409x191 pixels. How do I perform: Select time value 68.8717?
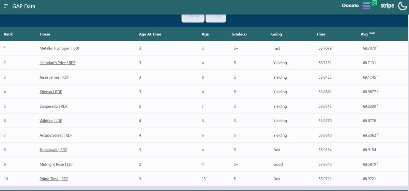(325, 106)
